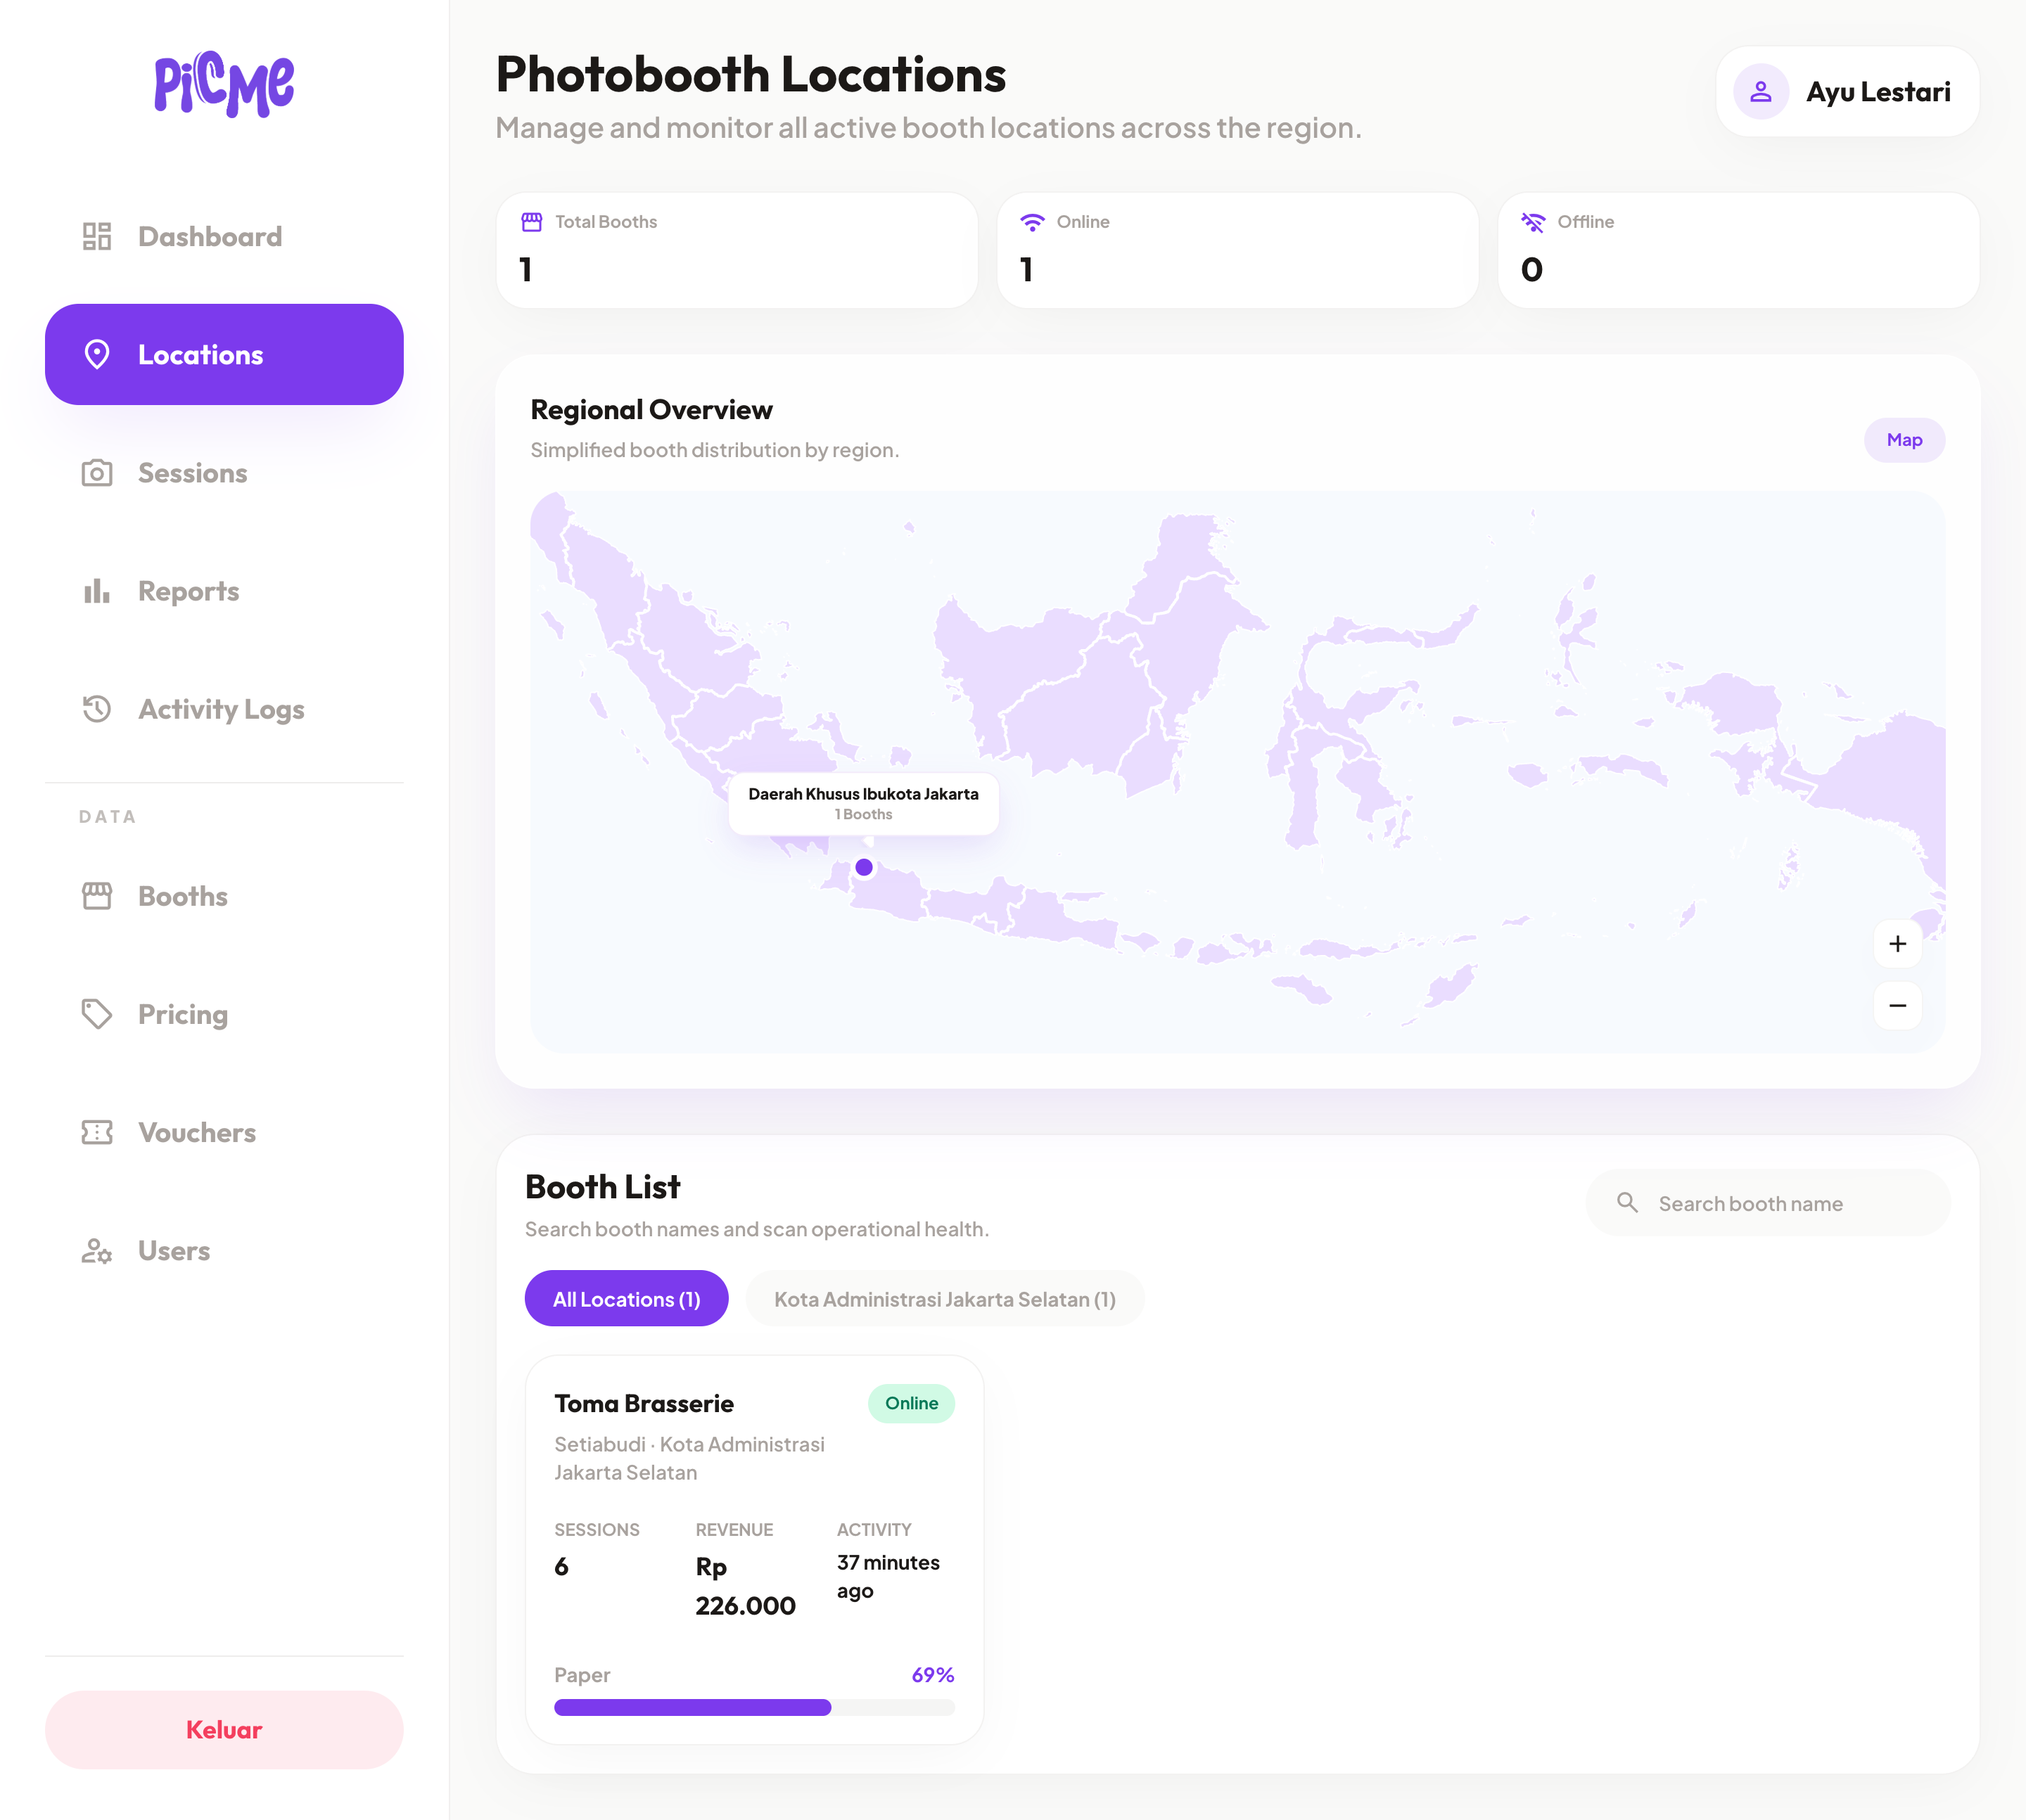Click the 69% paper percentage

[933, 1675]
